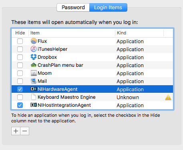Click the Hide column header
Screen dimensions: 183x150
(x=20, y=33)
